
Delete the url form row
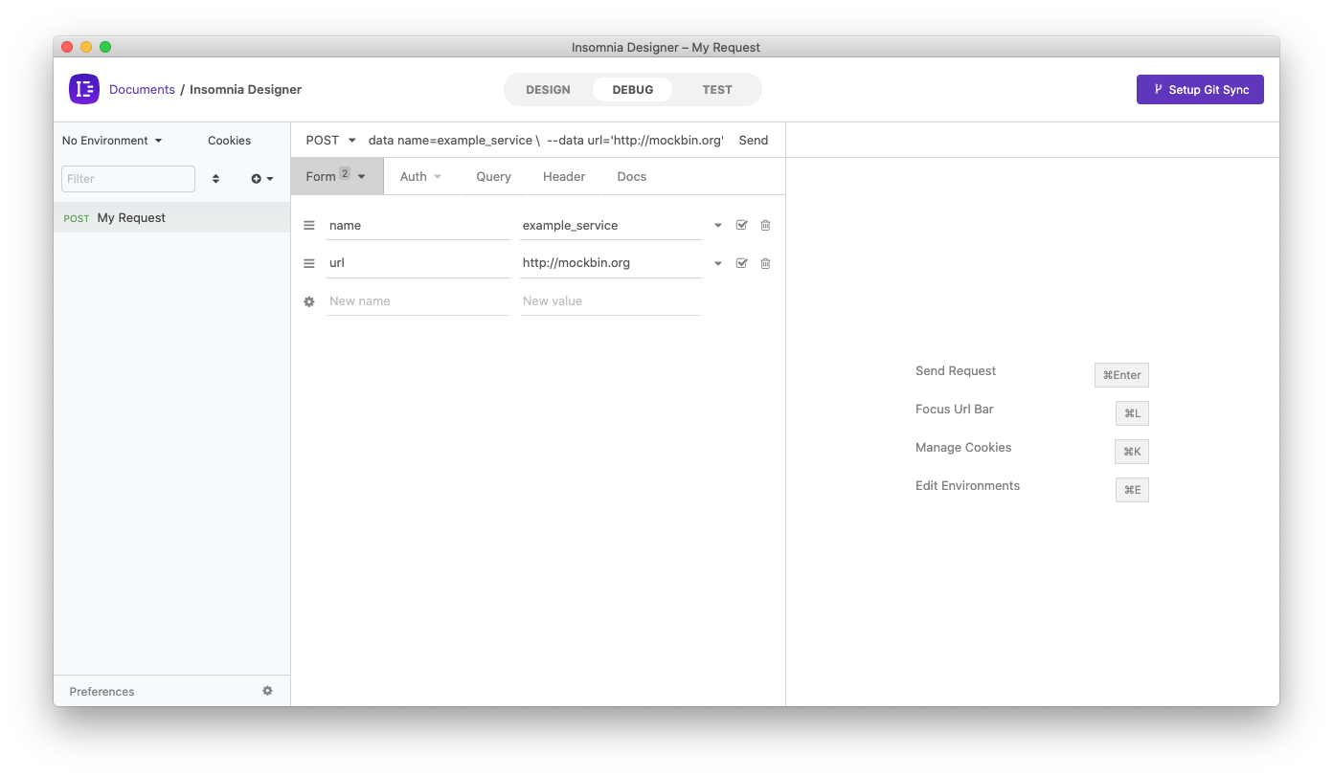(765, 263)
